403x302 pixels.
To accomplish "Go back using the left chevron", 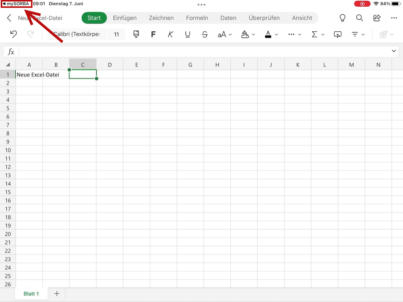I will point(9,18).
